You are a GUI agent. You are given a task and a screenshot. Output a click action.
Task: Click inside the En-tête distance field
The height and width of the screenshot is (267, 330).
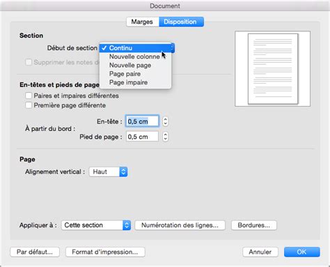tap(142, 121)
